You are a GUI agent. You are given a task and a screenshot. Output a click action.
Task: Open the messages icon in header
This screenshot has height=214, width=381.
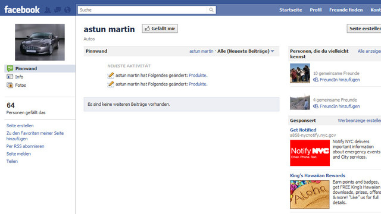click(x=58, y=10)
